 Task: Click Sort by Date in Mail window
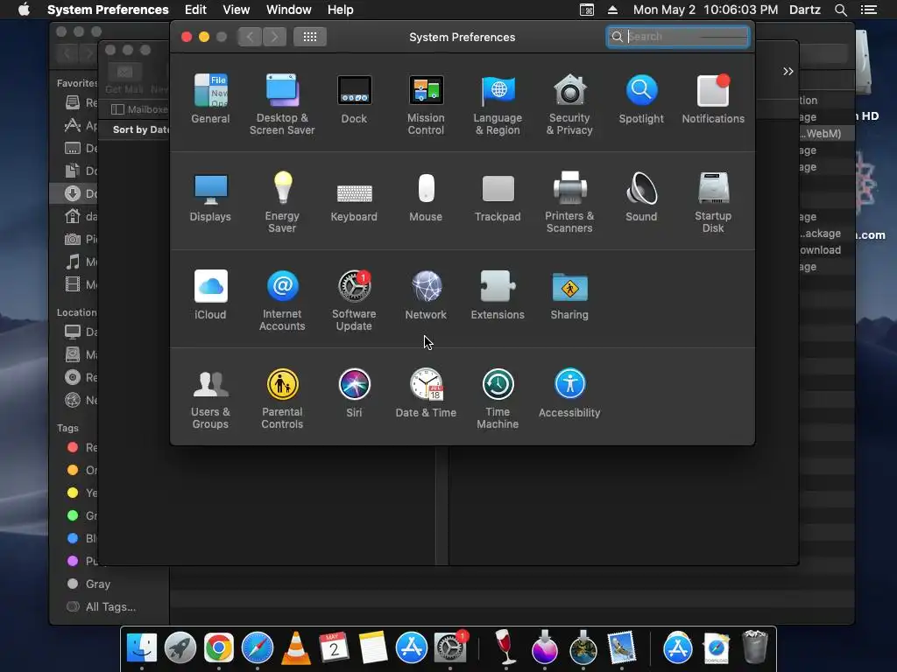(141, 129)
